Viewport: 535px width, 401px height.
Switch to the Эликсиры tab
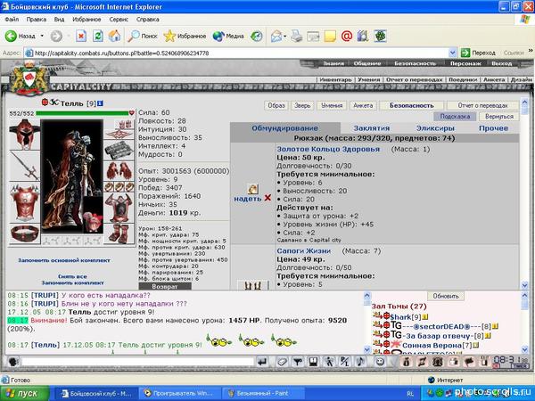point(435,128)
